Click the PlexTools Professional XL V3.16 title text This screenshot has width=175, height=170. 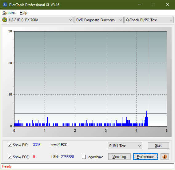pyautogui.click(x=34, y=5)
